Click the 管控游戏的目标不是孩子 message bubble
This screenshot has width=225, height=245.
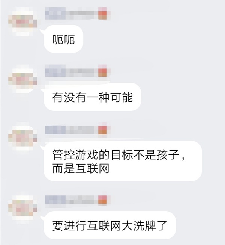tap(123, 161)
